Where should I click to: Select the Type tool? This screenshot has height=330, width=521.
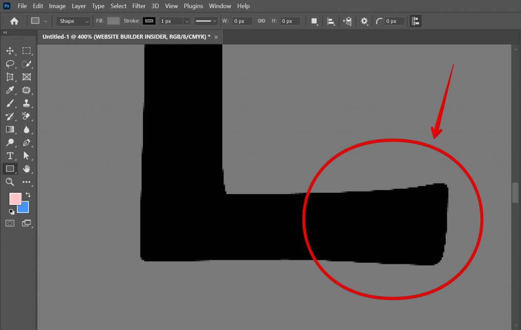(x=10, y=156)
